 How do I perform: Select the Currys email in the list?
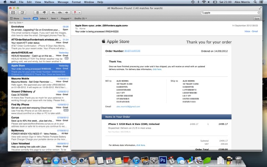39,122
